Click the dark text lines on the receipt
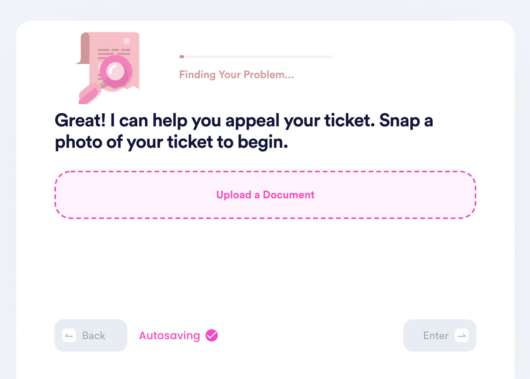 click(x=114, y=54)
